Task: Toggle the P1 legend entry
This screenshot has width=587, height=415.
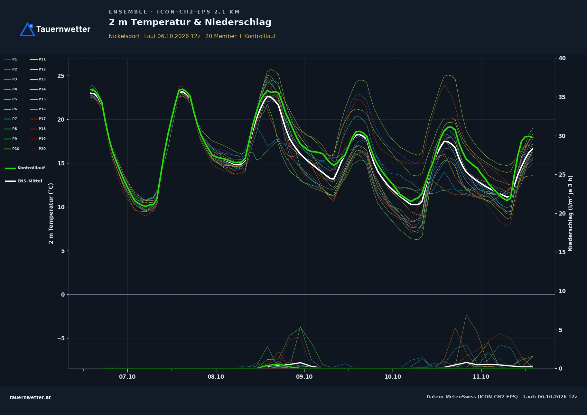Action: coord(10,60)
